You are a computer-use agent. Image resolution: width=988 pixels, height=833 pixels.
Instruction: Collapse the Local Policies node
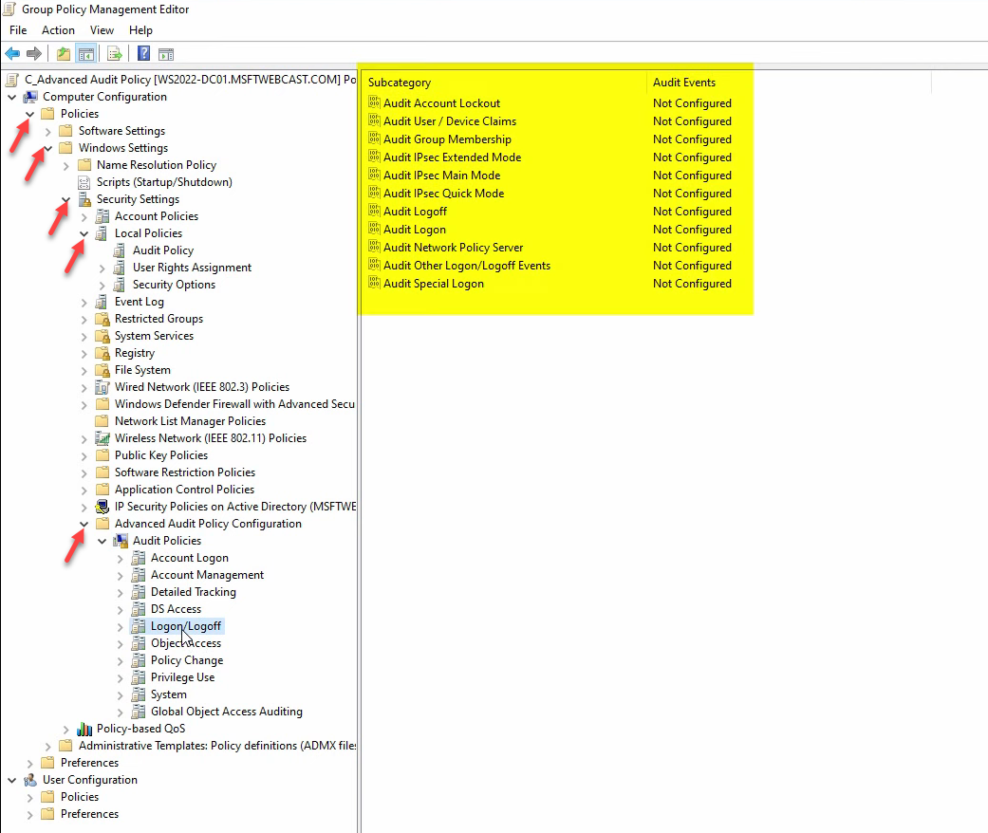pos(84,233)
